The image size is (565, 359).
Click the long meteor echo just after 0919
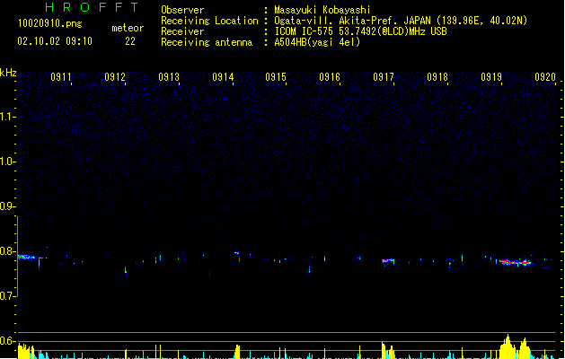pos(515,262)
